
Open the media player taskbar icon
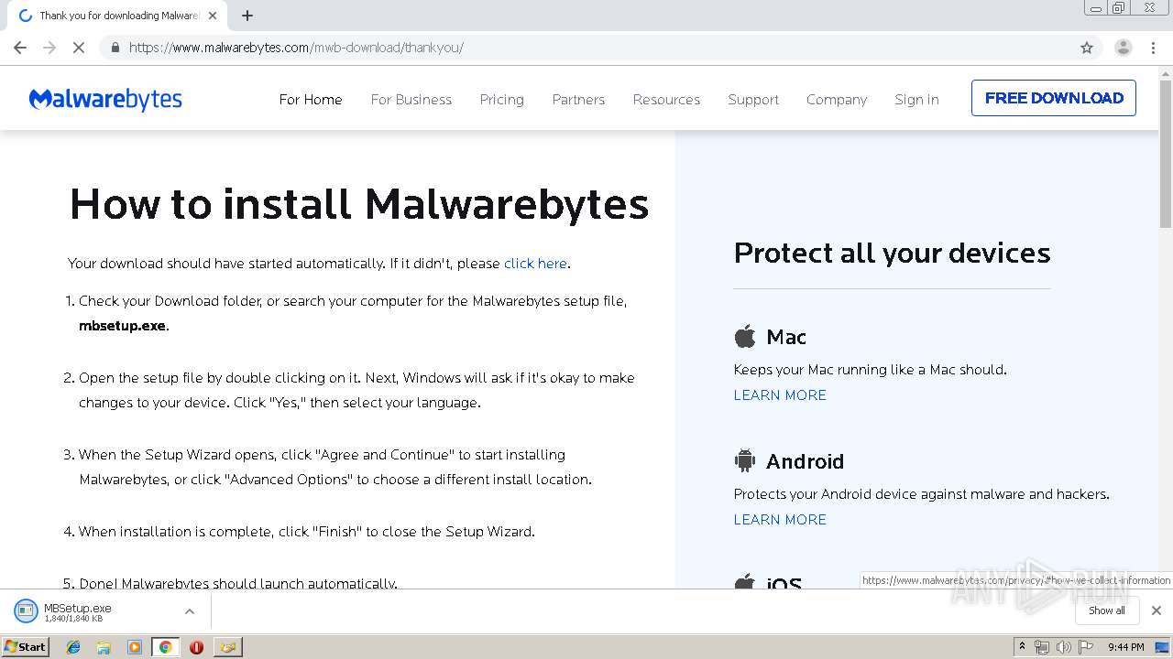[x=135, y=647]
